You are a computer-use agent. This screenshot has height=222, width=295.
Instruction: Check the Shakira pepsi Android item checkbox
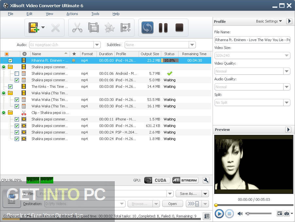(x=17, y=73)
